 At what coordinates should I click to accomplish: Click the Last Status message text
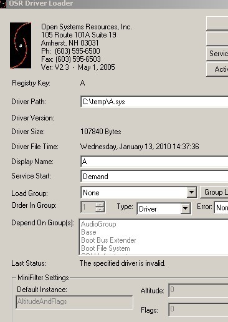pyautogui.click(x=123, y=263)
